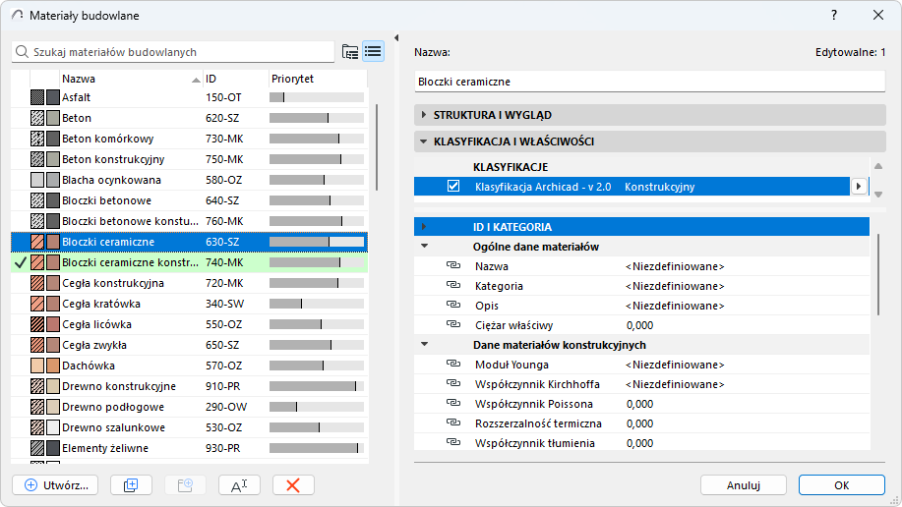Open the Konstrukcyjny classification flyout arrow
This screenshot has width=902, height=507.
(859, 186)
